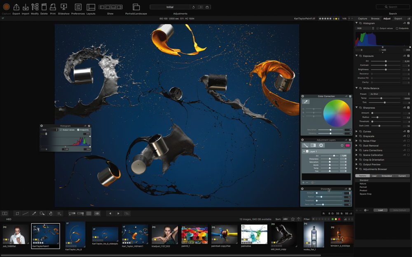Open the Slideshow tool
The image size is (412, 257).
click(63, 7)
